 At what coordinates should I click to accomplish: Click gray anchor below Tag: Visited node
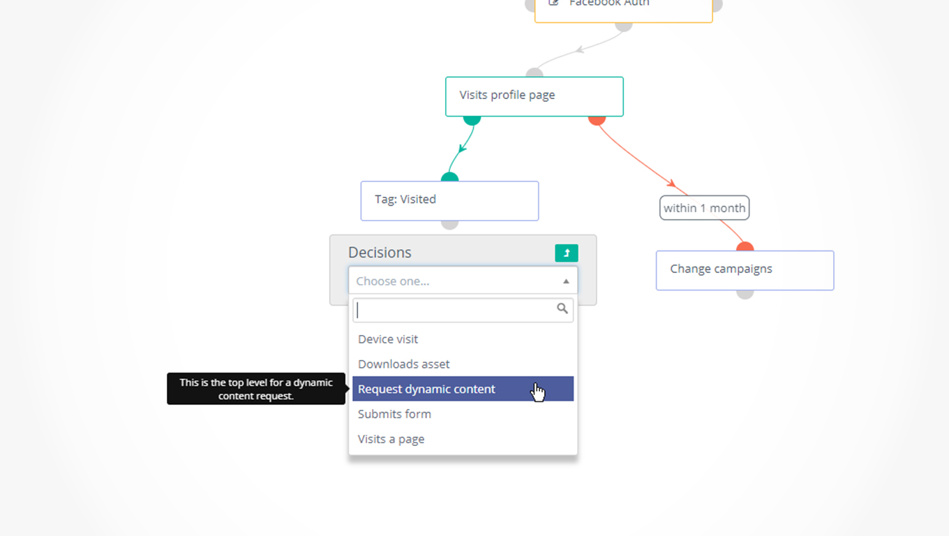click(450, 224)
